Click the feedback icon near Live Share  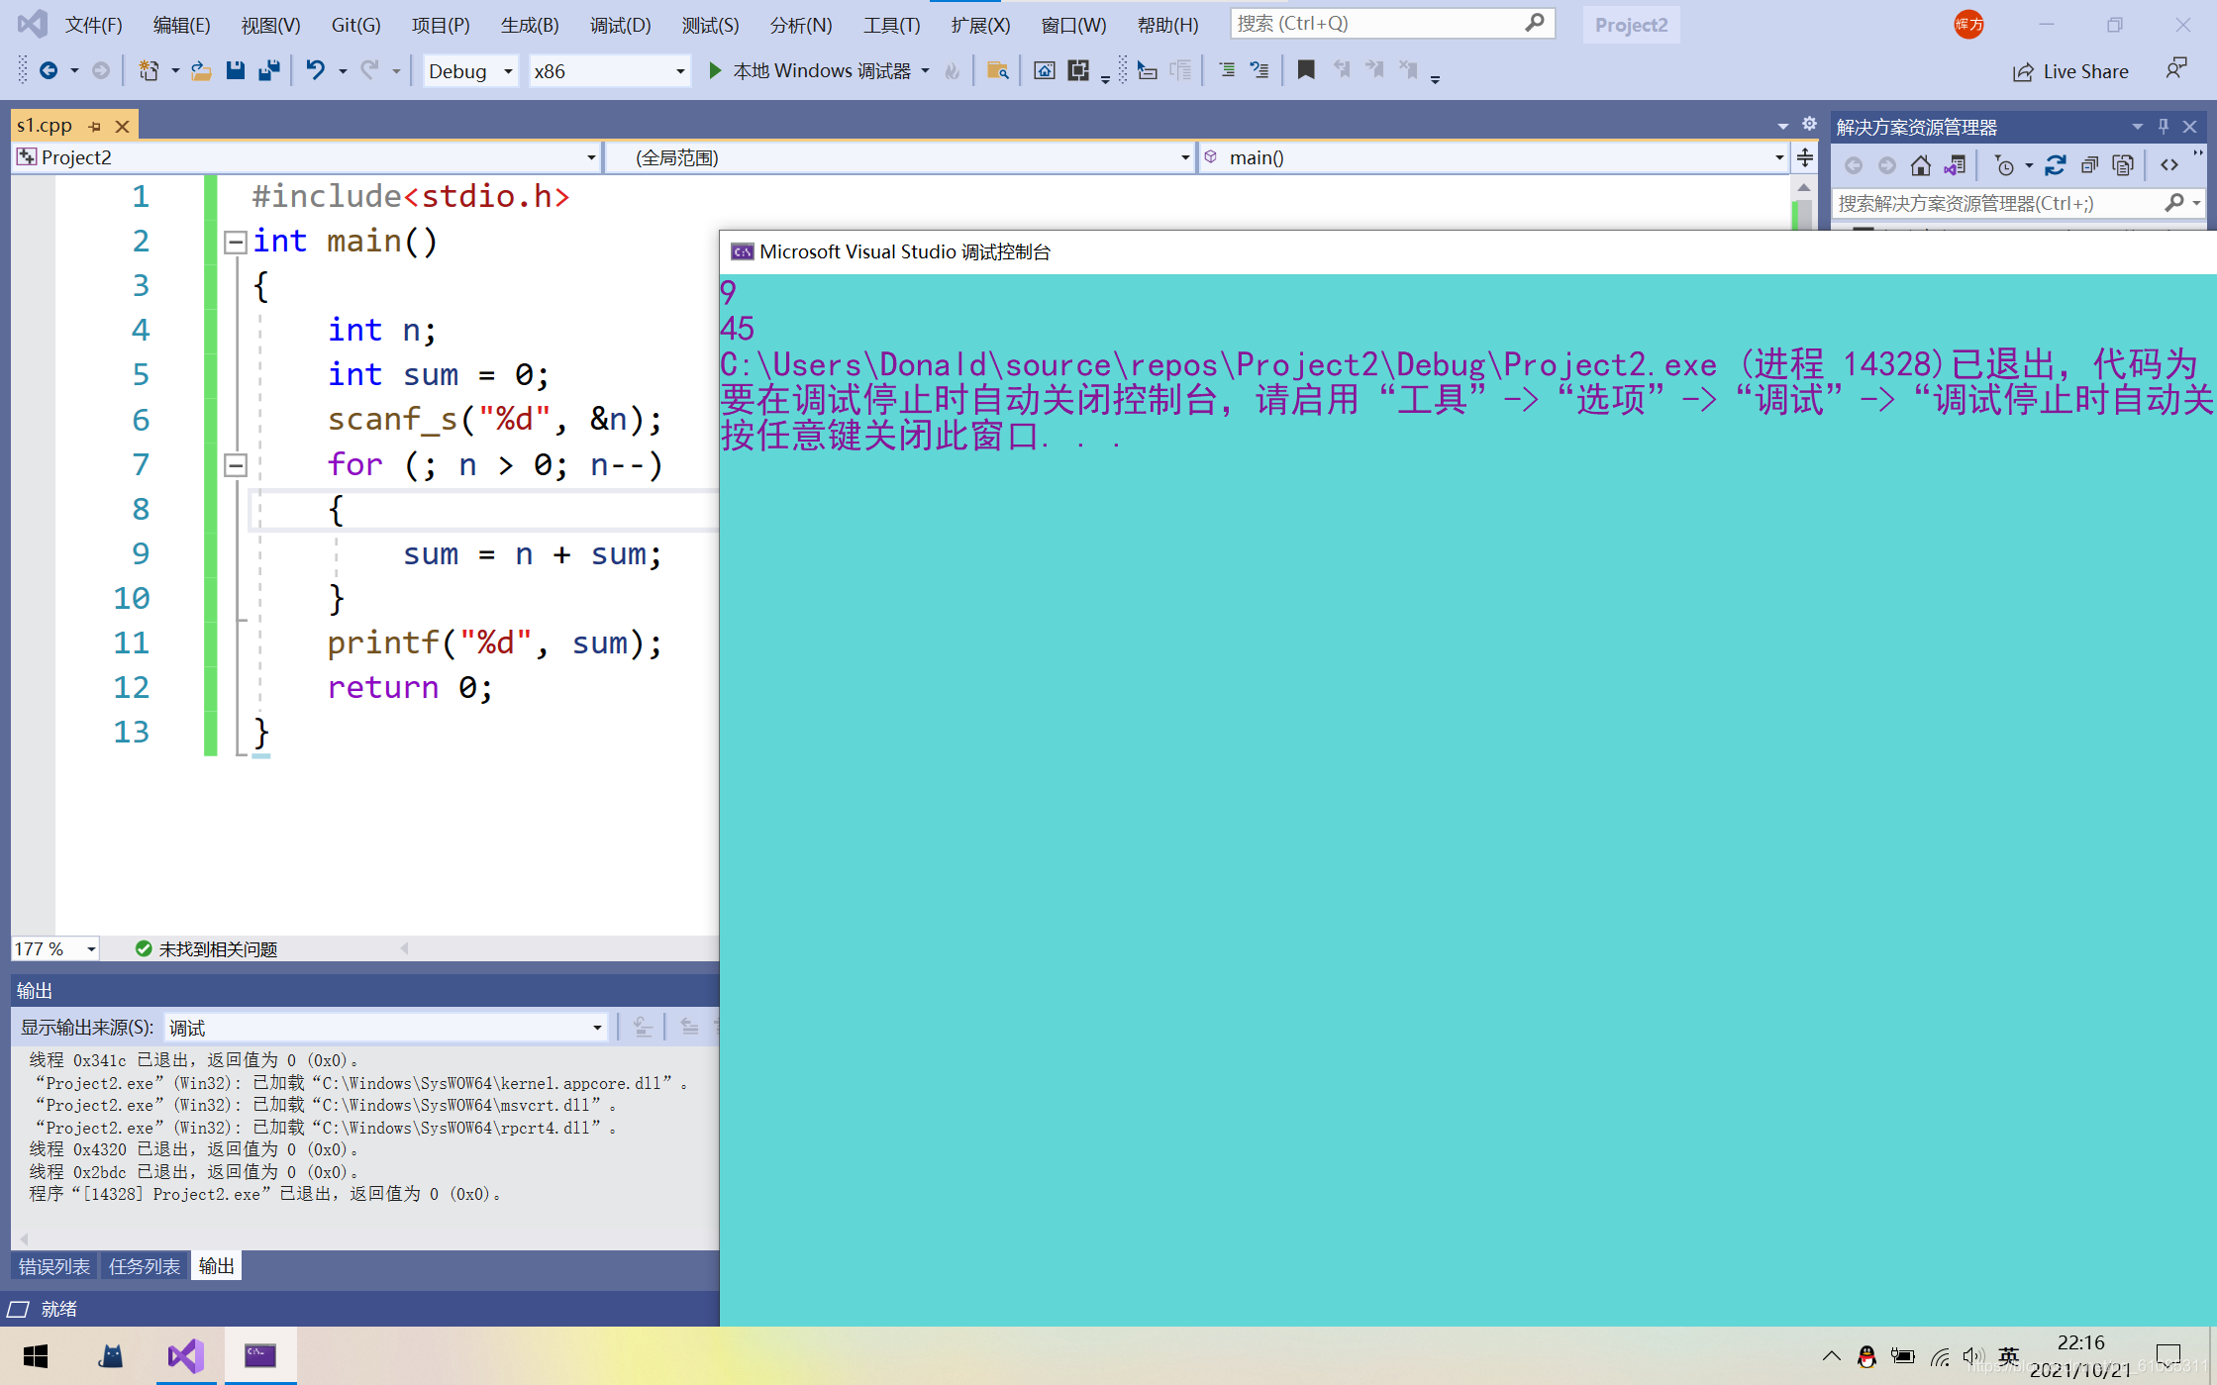coord(2175,68)
